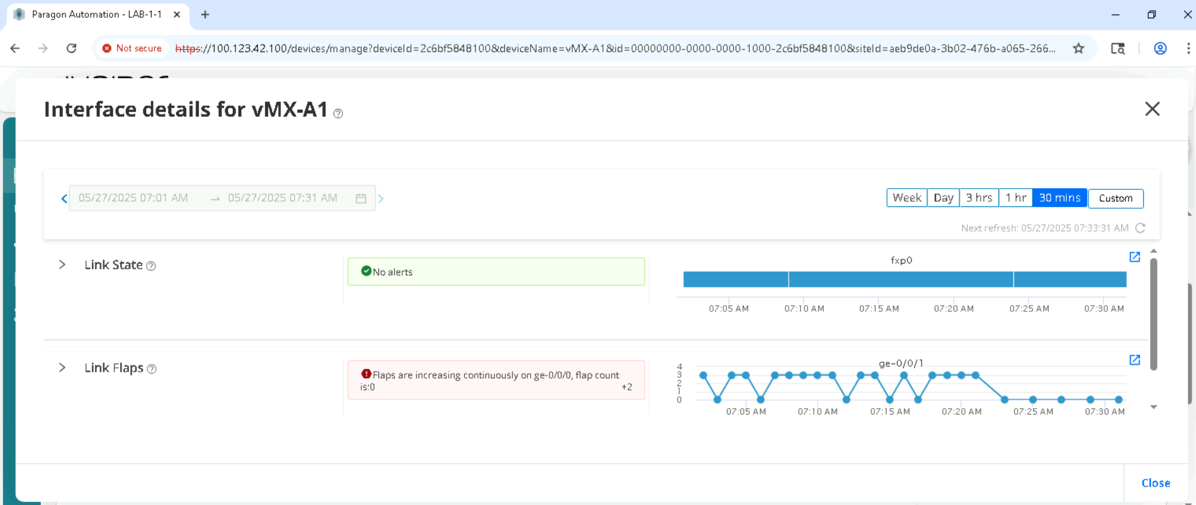Screen dimensions: 1196x505
Task: Refresh data using the next refresh icon
Action: pyautogui.click(x=1140, y=228)
